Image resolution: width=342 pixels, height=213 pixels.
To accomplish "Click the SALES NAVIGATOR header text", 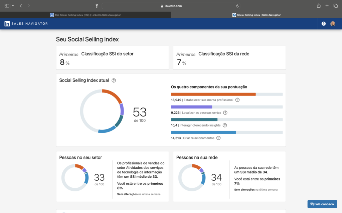I will [29, 24].
